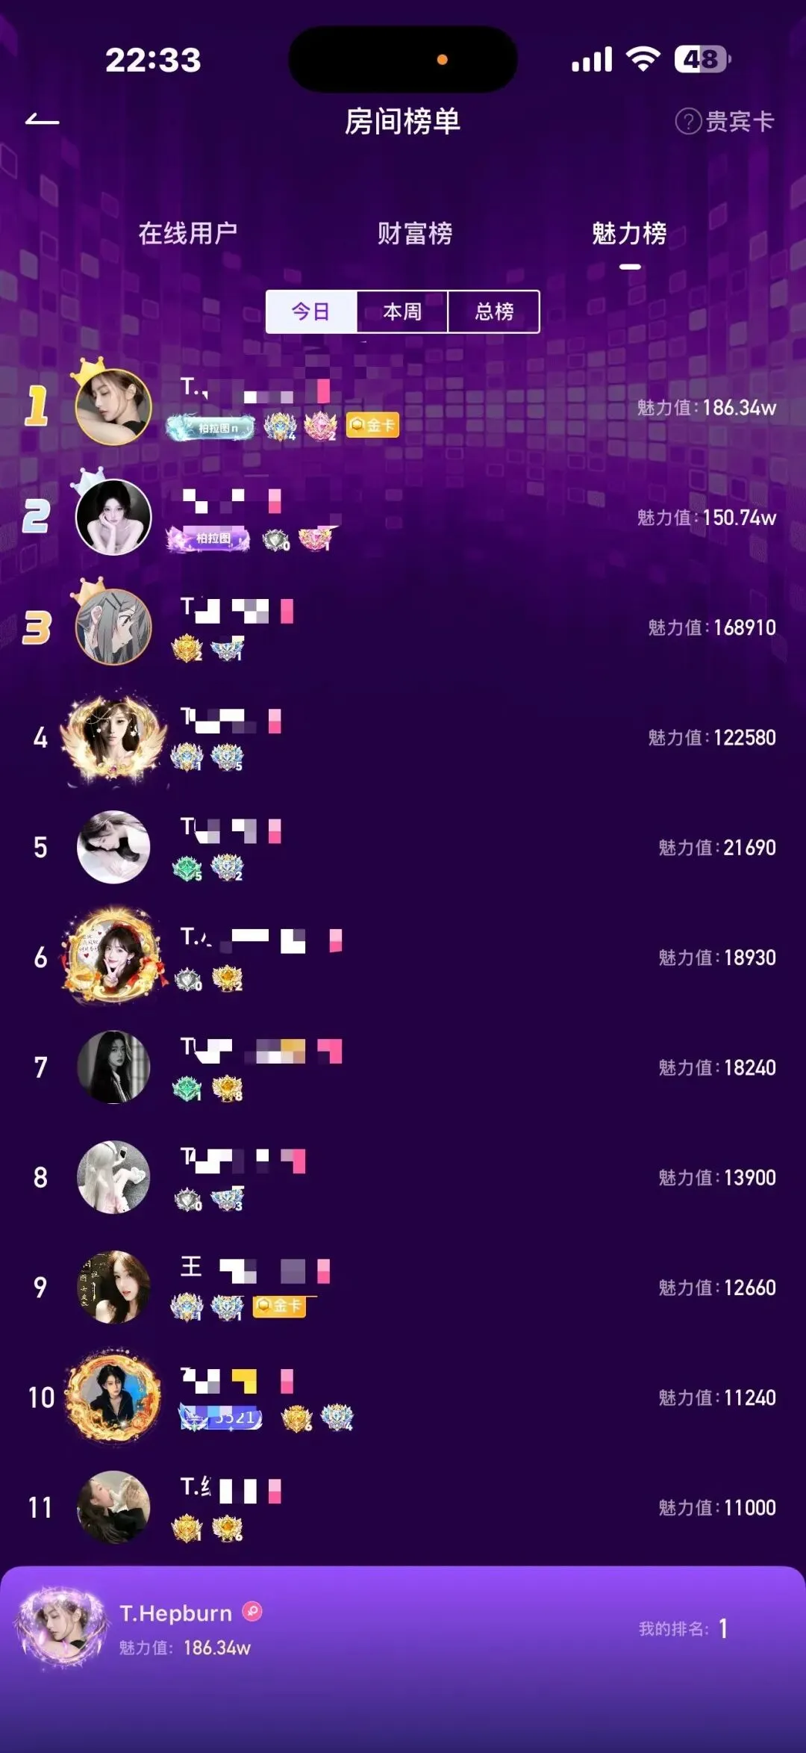The image size is (806, 1753).
Task: Open the 贵宾卡 help question icon
Action: click(687, 121)
